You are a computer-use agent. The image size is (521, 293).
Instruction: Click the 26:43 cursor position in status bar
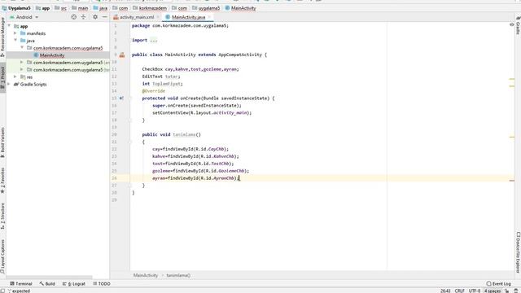pos(445,291)
